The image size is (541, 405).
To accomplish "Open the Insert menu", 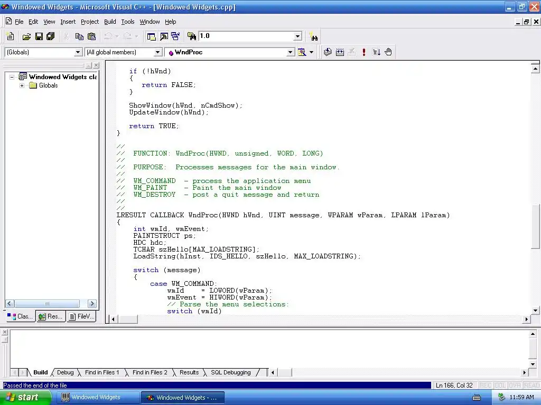I will 68,22.
